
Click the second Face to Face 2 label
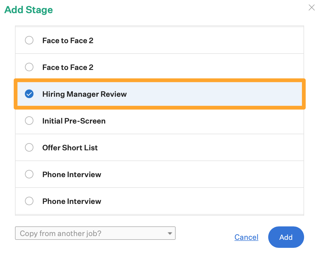coord(68,67)
